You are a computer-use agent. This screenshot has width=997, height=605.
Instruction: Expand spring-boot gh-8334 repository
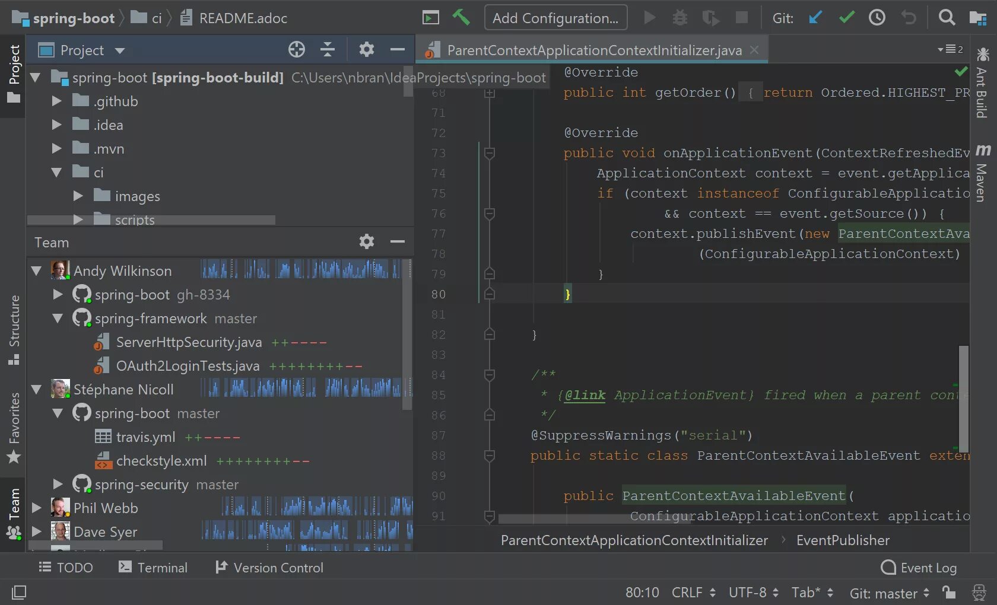58,294
